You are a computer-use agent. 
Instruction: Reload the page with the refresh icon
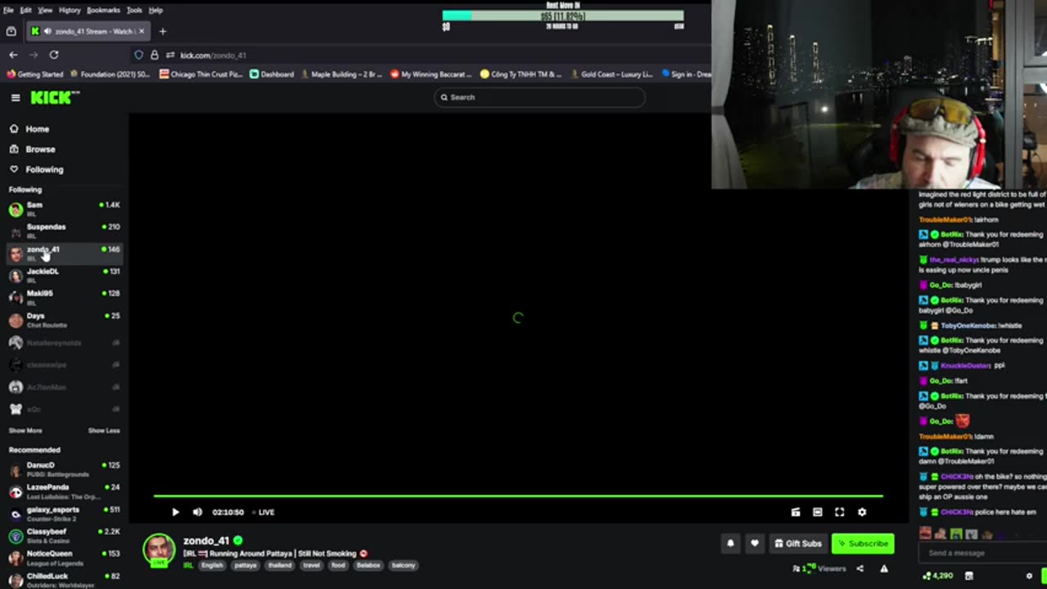point(54,55)
